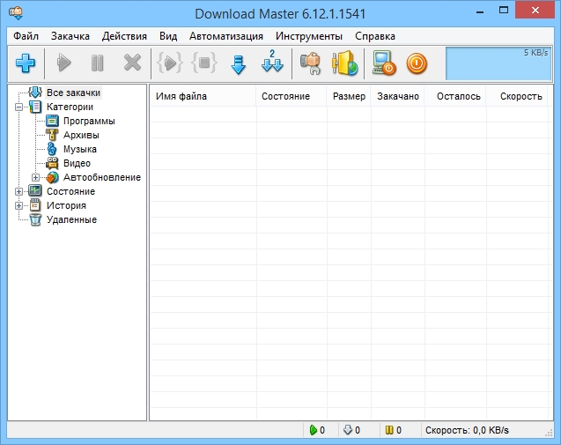Image resolution: width=561 pixels, height=445 pixels.
Task: Click the Start download play icon
Action: click(63, 63)
